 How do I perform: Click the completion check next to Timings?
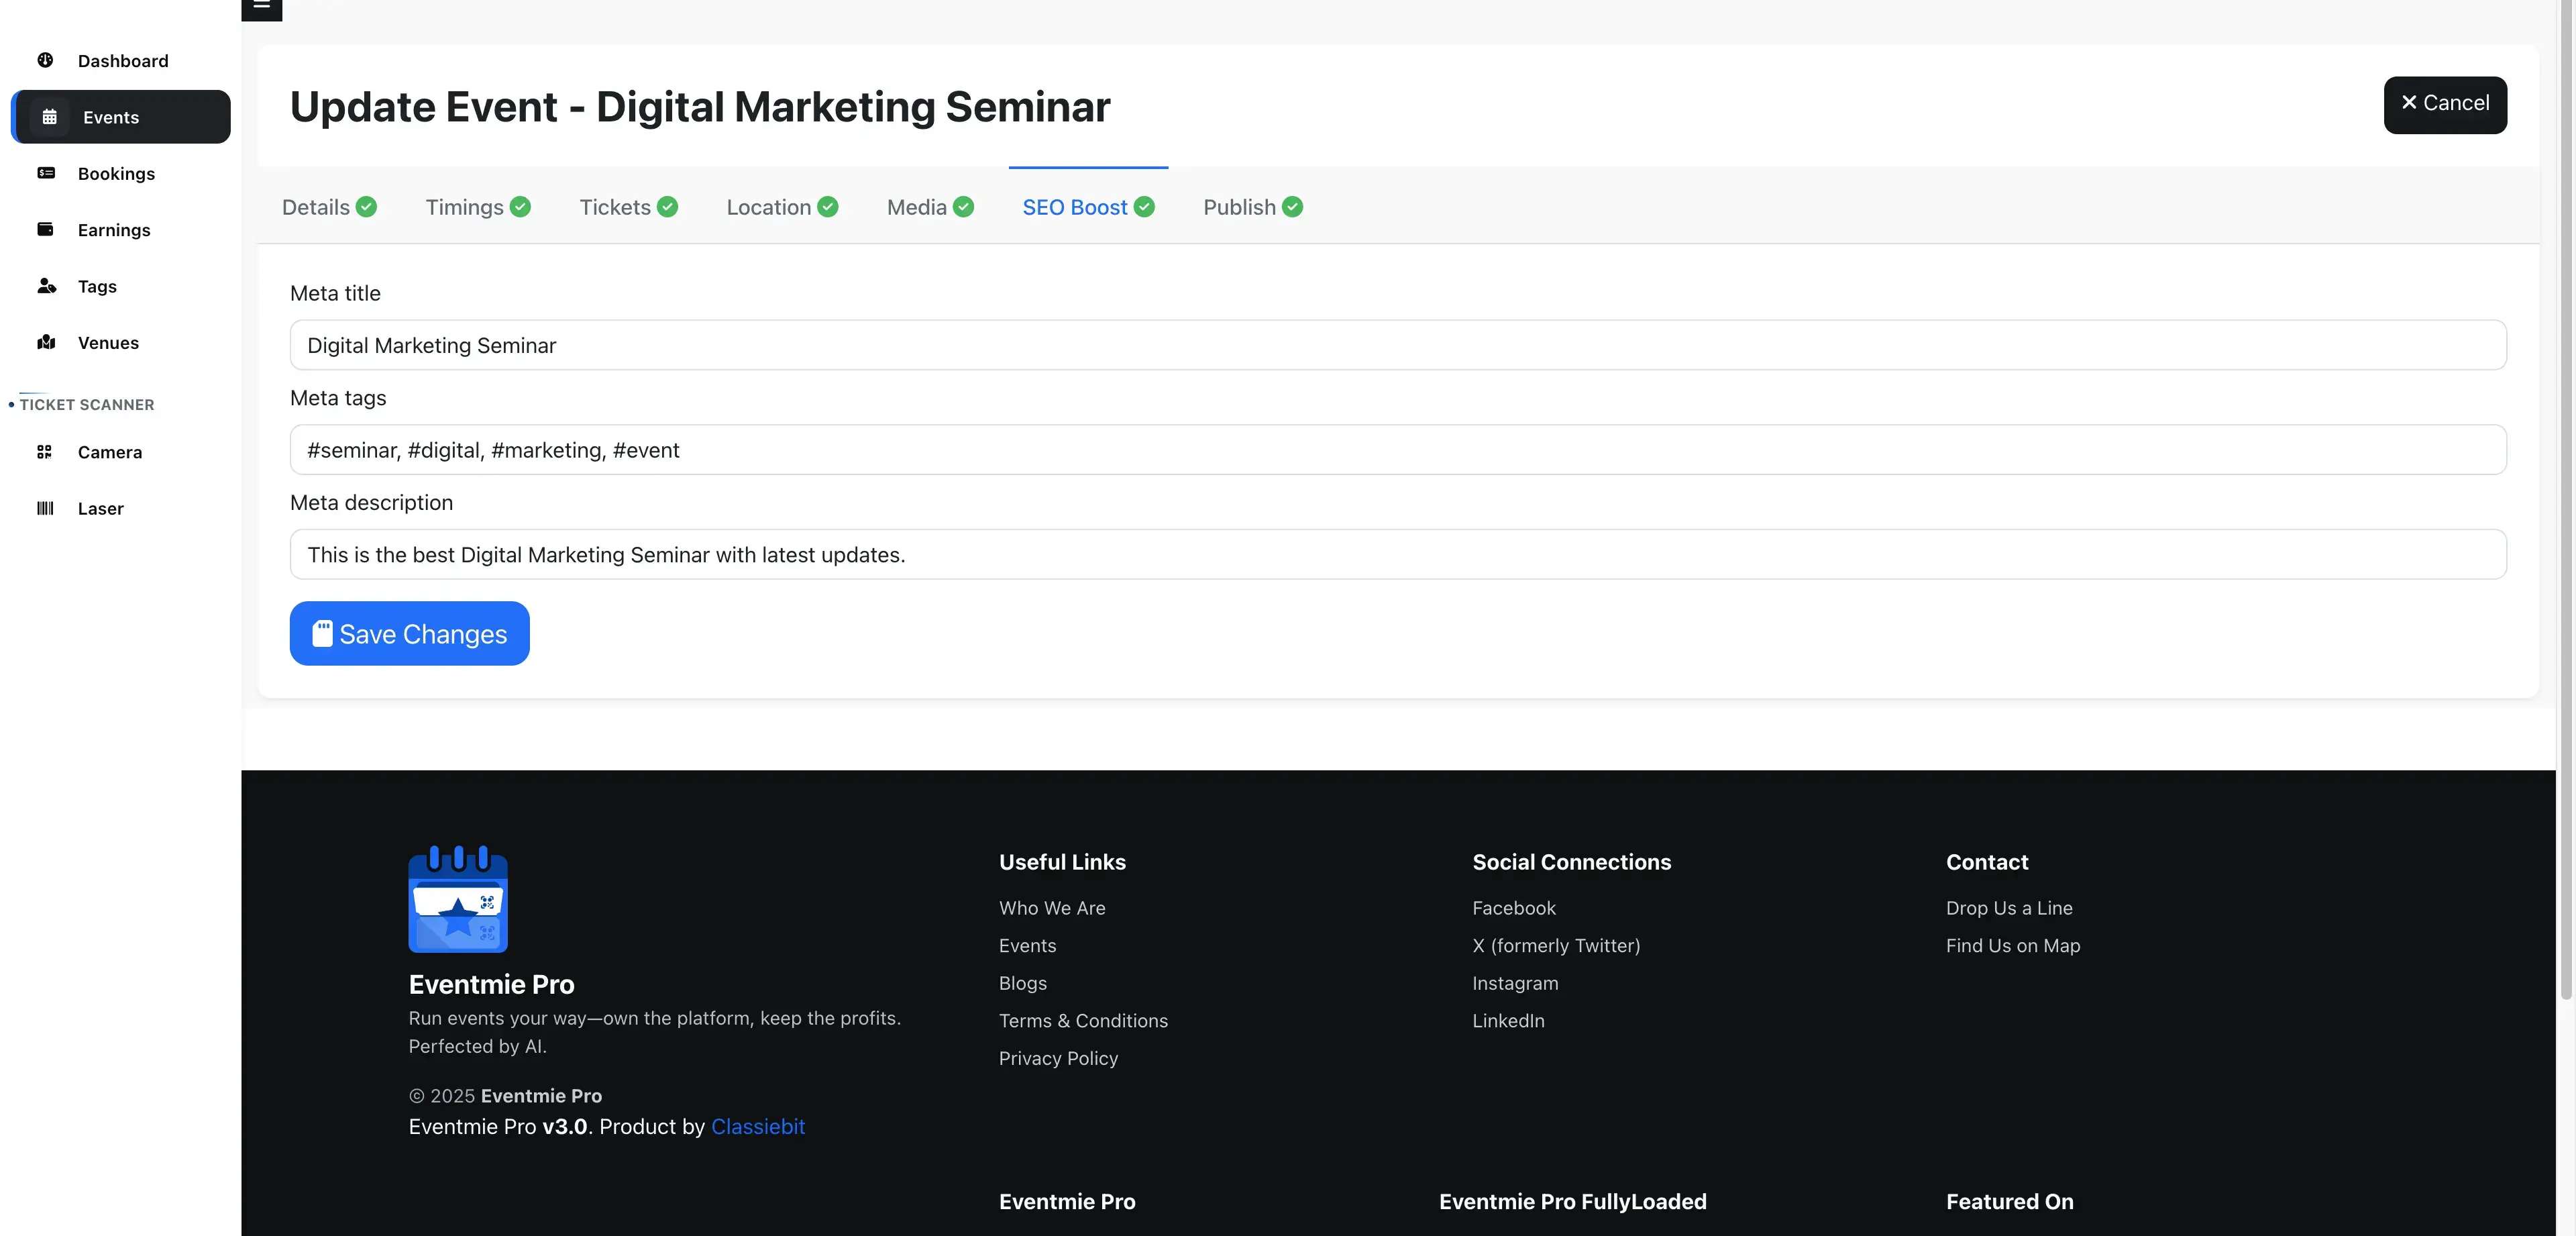point(520,206)
